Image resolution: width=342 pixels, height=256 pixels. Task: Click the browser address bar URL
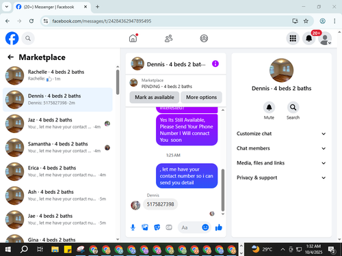[x=102, y=21]
